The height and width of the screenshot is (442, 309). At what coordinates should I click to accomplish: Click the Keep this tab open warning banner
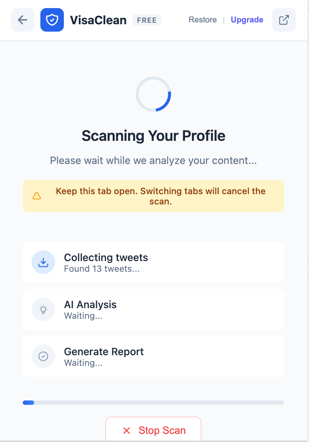153,196
